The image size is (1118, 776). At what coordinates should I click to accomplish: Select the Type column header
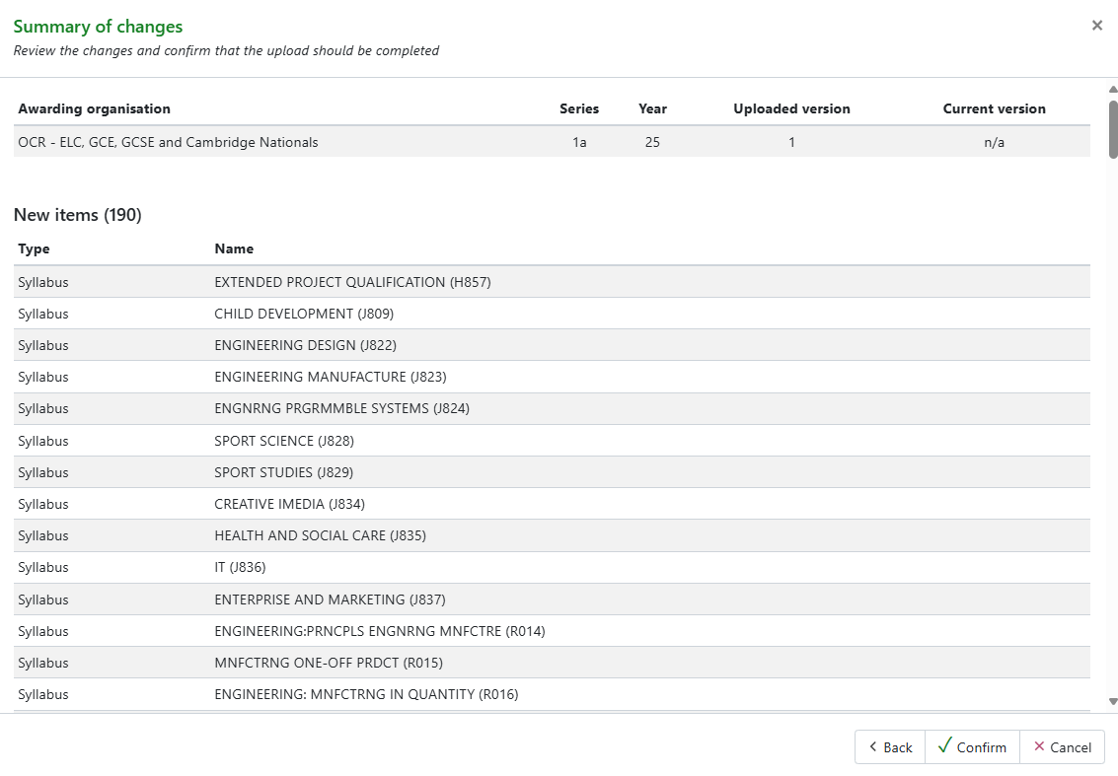[34, 248]
